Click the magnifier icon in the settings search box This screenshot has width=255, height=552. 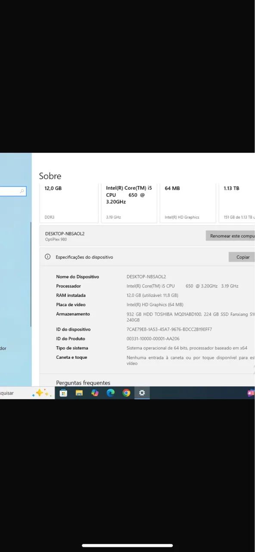(x=22, y=191)
